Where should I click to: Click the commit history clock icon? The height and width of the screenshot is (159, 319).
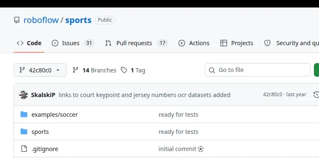coord(316,95)
